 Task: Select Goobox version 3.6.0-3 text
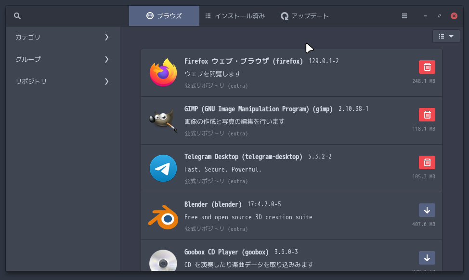tap(286, 252)
